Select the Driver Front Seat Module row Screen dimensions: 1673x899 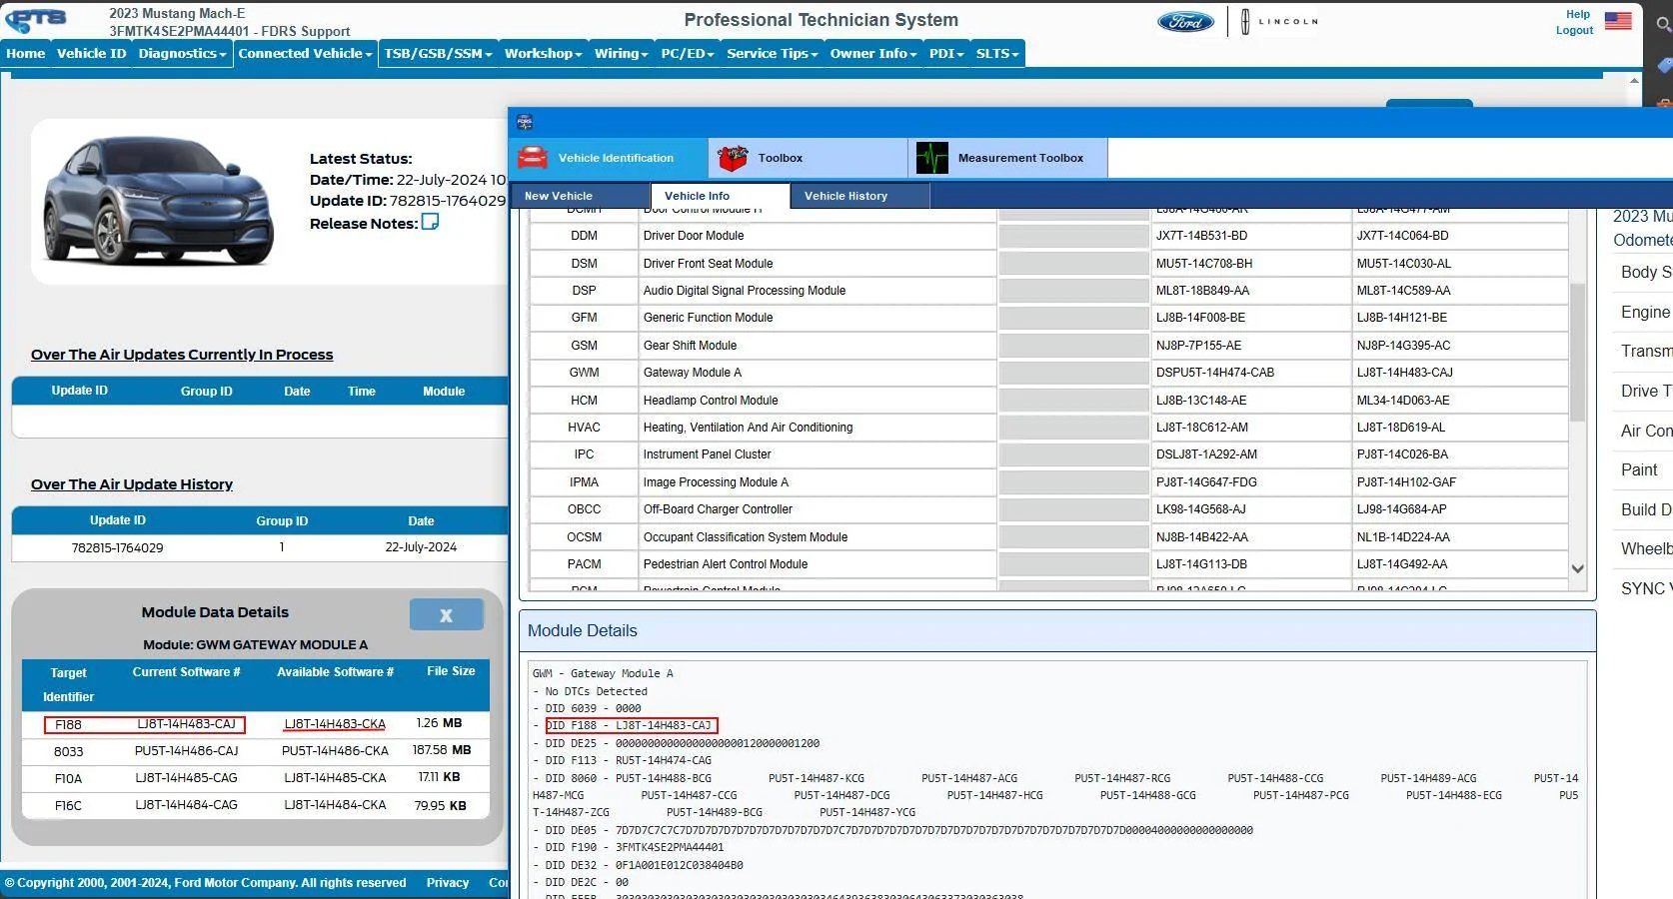pos(1048,264)
